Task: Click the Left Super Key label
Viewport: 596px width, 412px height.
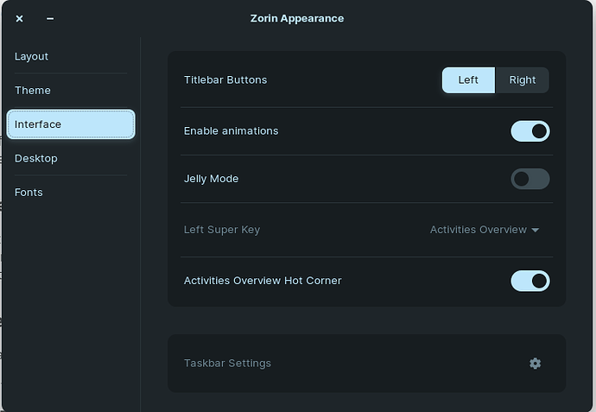Action: coord(222,230)
